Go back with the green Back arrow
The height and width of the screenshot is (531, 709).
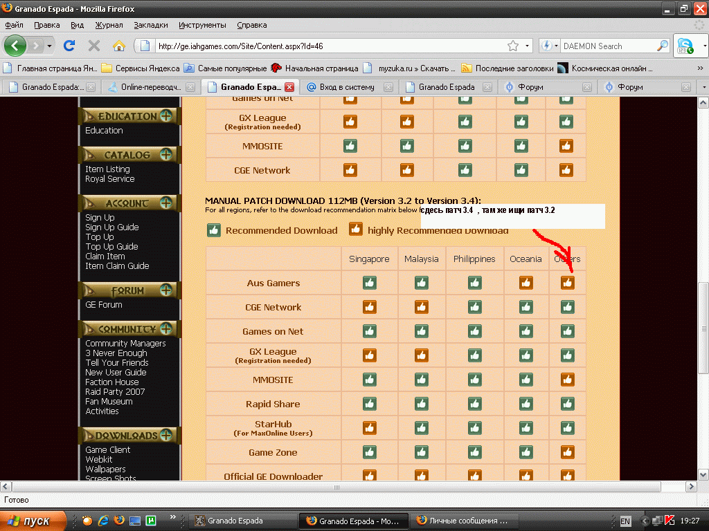(15, 46)
